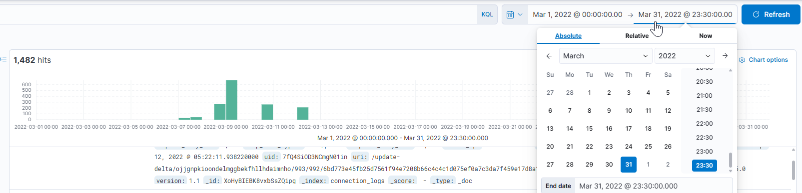Image resolution: width=802 pixels, height=193 pixels.
Task: Select 20:30 in the time list
Action: click(704, 82)
